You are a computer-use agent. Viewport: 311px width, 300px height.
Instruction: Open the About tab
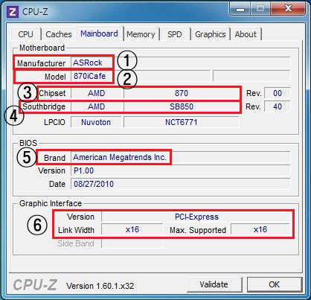(246, 34)
